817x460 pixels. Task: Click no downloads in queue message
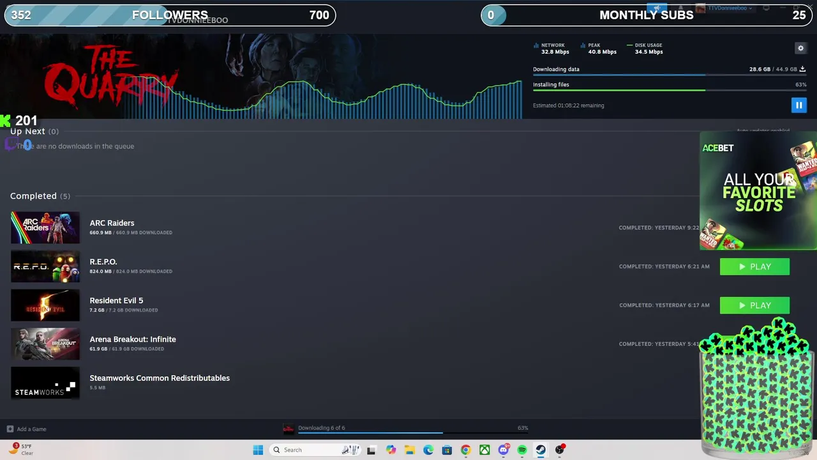tap(75, 146)
